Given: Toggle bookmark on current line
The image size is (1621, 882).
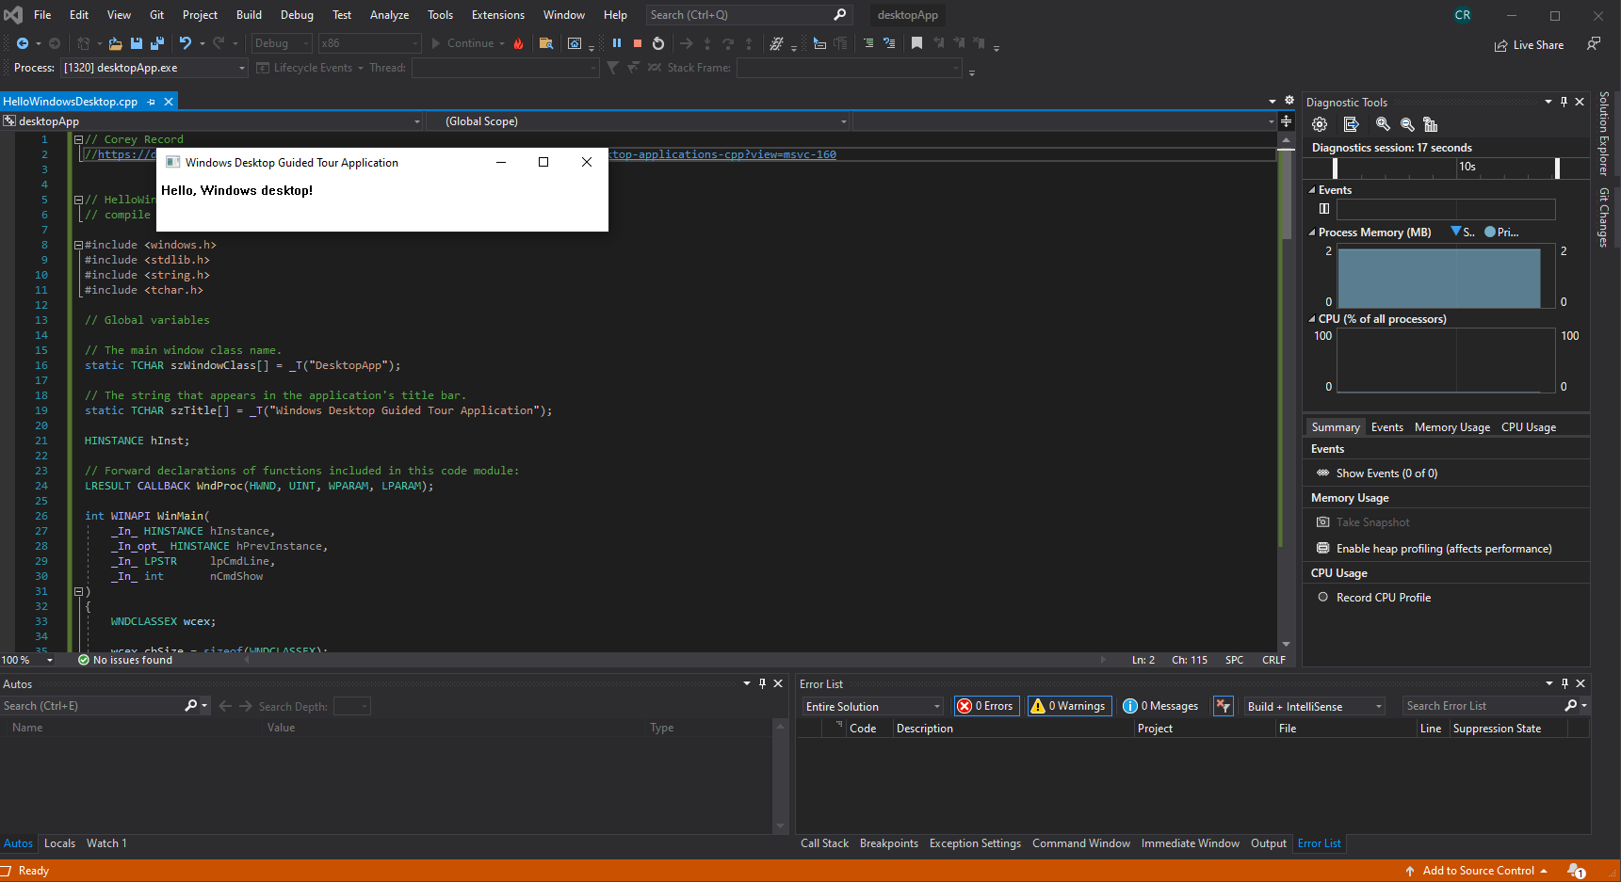Looking at the screenshot, I should tap(916, 43).
